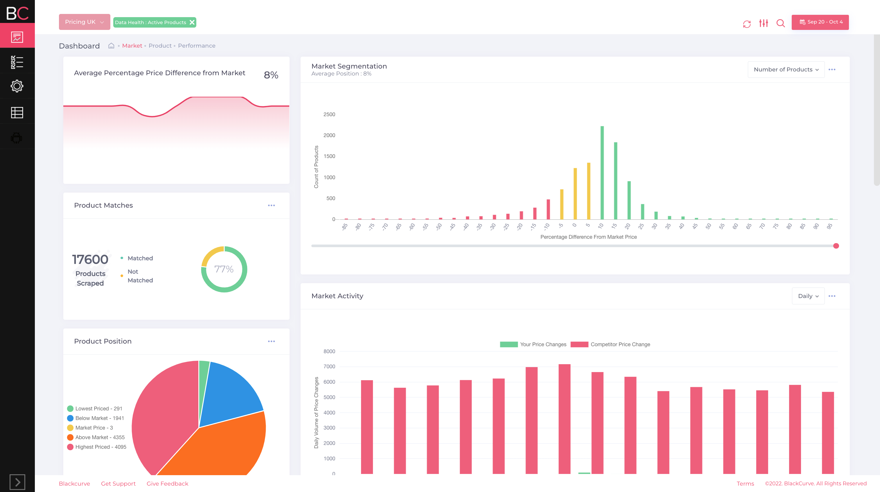880x492 pixels.
Task: Click the Average Position : 8% subtitle
Action: [x=341, y=73]
